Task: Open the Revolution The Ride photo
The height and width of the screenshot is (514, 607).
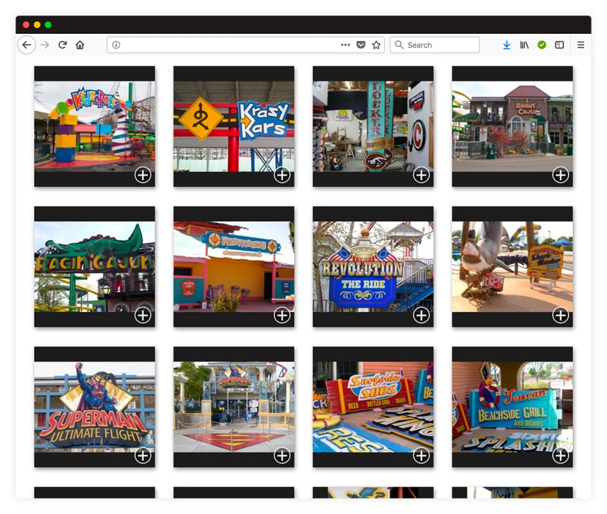Action: pos(421,315)
